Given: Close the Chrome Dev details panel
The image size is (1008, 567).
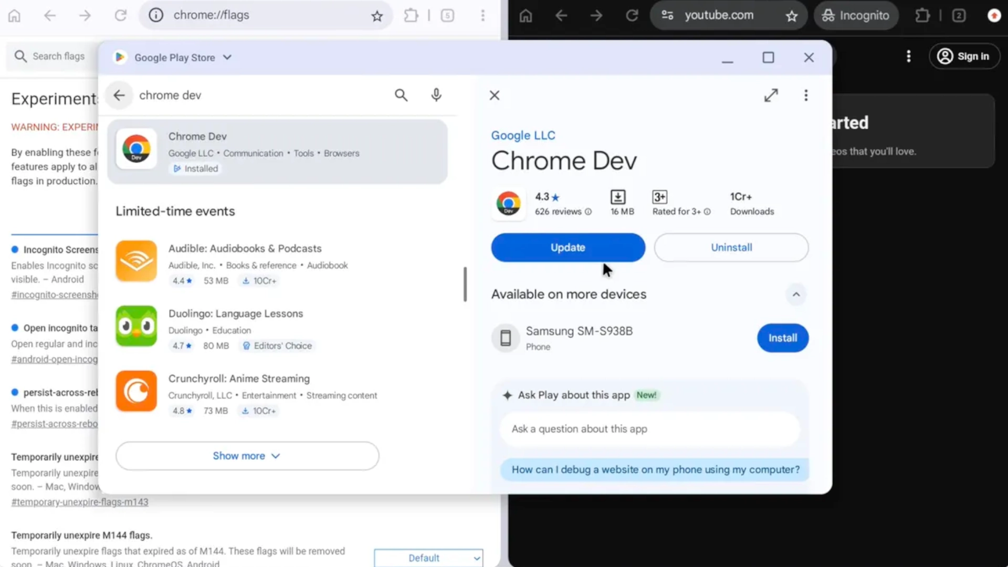Looking at the screenshot, I should point(494,95).
